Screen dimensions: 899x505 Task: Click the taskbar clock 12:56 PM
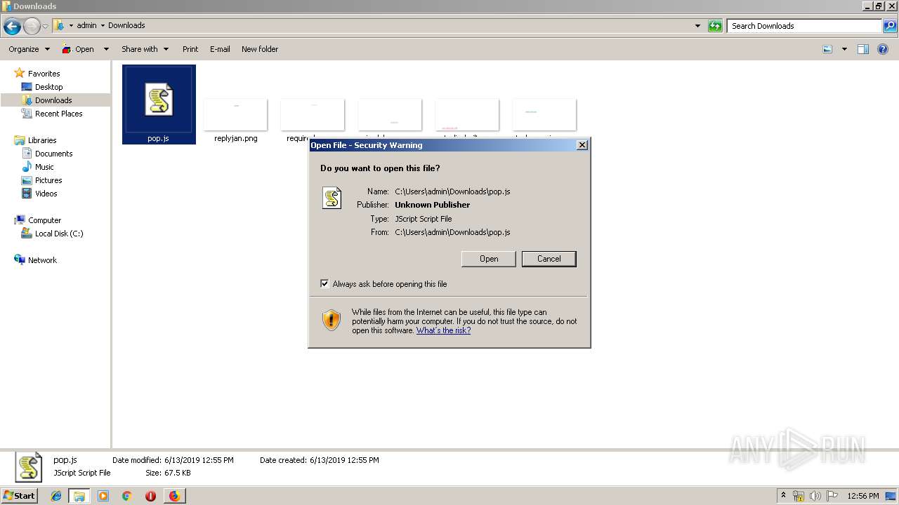coord(863,496)
